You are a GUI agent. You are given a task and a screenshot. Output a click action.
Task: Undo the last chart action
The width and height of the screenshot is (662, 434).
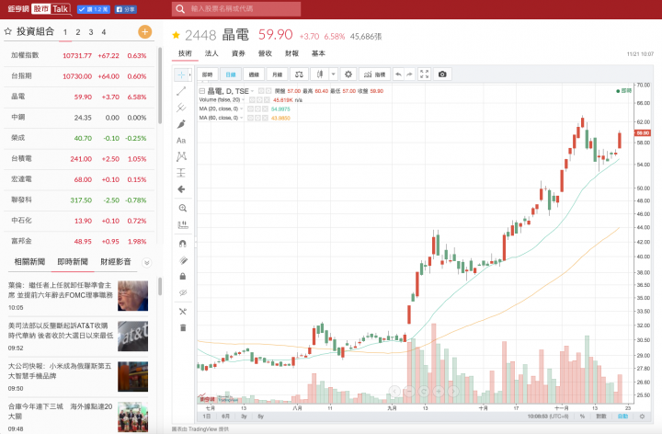click(398, 74)
